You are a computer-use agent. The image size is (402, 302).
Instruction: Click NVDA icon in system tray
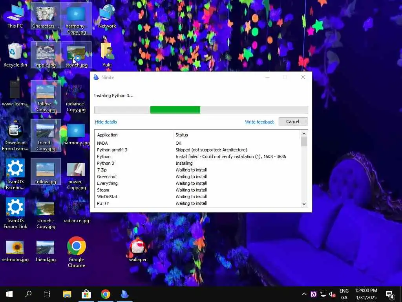tap(314, 294)
